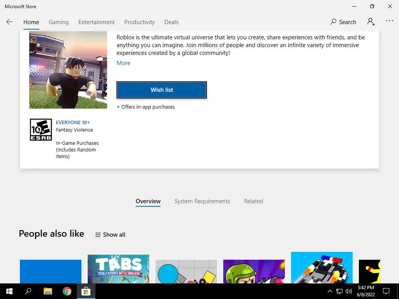Screen dimensions: 399x299
Task: Open the green helmet soldier game tile
Action: [254, 271]
